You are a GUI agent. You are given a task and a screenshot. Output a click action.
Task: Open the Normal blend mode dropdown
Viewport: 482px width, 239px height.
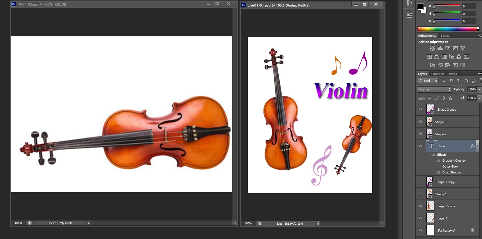[434, 90]
